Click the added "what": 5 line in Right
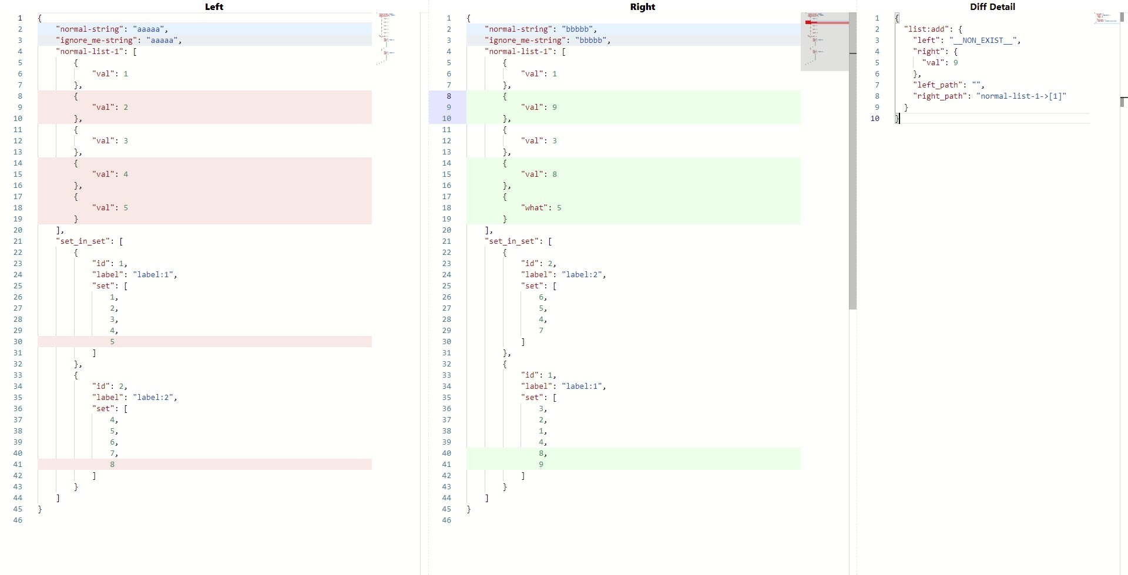1128x575 pixels. pos(540,207)
